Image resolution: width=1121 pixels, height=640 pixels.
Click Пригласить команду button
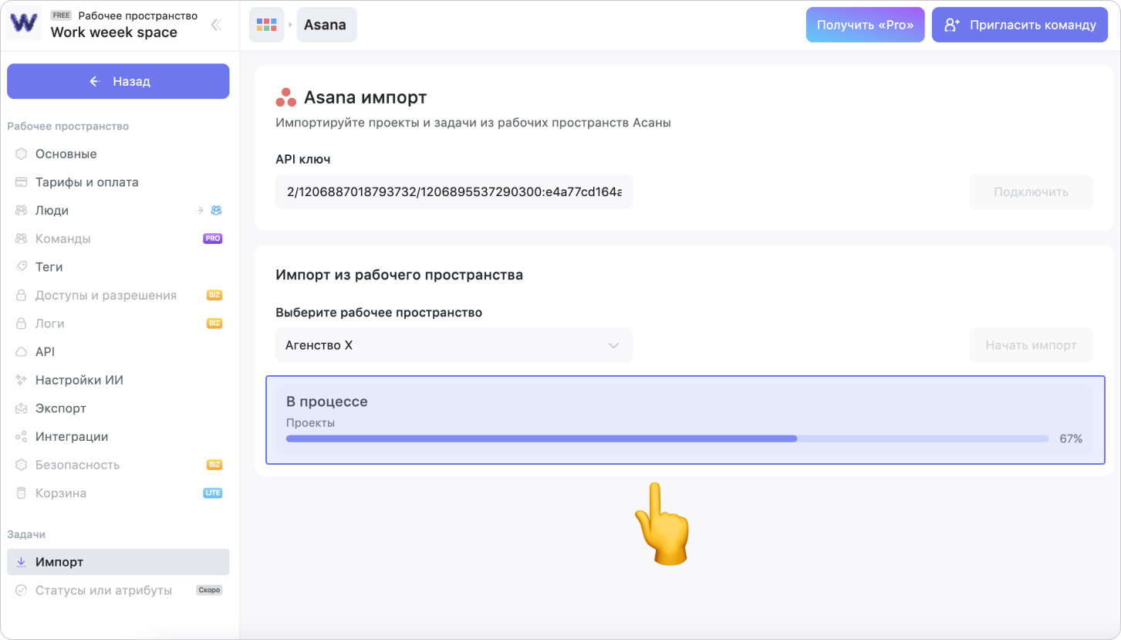(x=1020, y=25)
